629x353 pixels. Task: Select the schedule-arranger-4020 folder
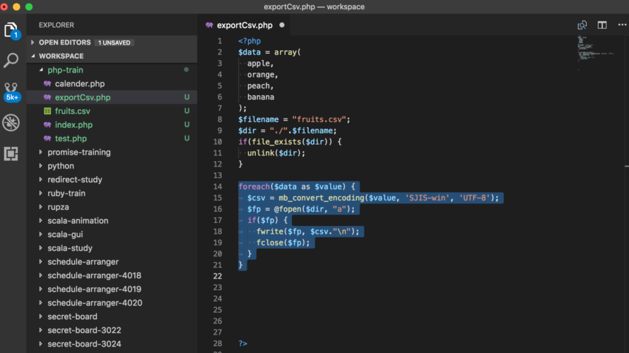(112, 302)
